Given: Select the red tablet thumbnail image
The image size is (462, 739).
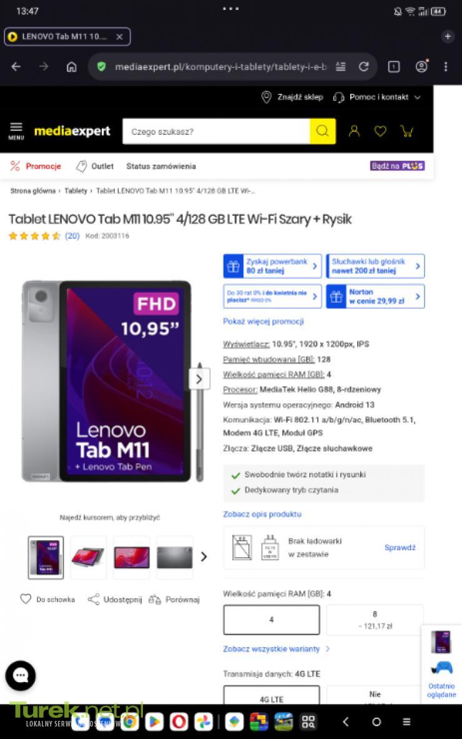Looking at the screenshot, I should coord(131,558).
